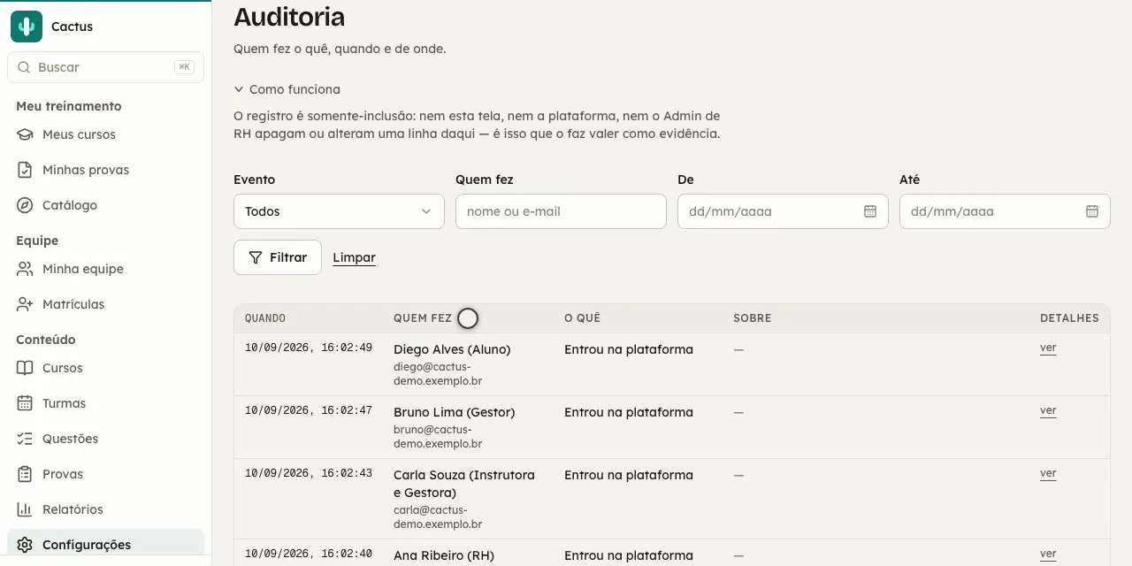
Task: Go to Minhas provas
Action: click(x=105, y=170)
